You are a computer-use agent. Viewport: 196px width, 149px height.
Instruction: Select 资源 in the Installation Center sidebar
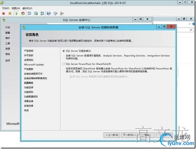[x=8, y=49]
